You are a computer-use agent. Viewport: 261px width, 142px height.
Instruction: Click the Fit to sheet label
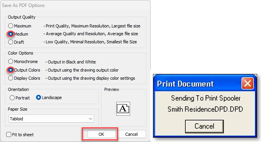pyautogui.click(x=23, y=135)
